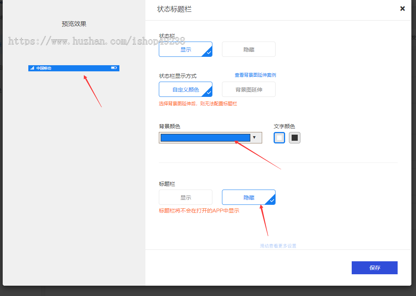Click the blue background color swatch
The width and height of the screenshot is (416, 296).
[x=206, y=138]
